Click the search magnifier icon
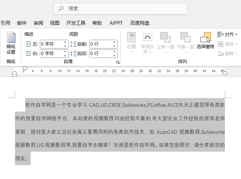This screenshot has width=241, height=179. click(x=61, y=9)
